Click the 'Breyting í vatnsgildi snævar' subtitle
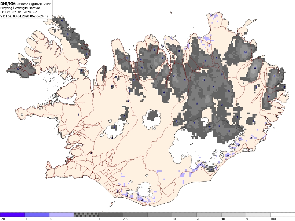Viewport: 295px width, 221px height. point(20,8)
